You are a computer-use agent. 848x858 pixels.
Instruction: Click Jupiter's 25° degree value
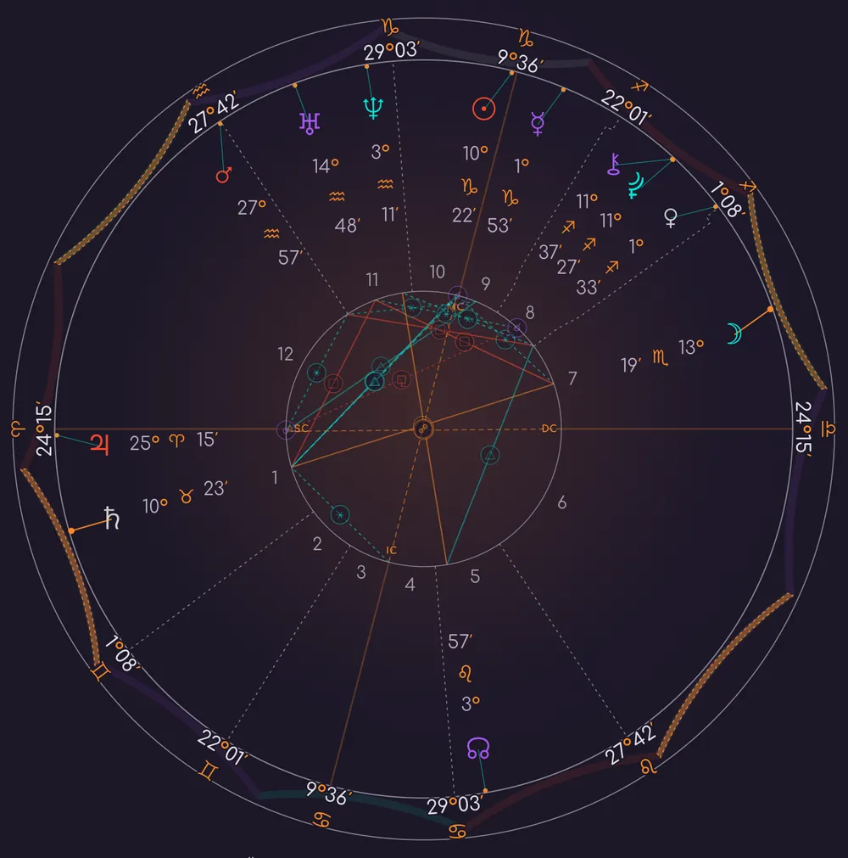(x=144, y=443)
